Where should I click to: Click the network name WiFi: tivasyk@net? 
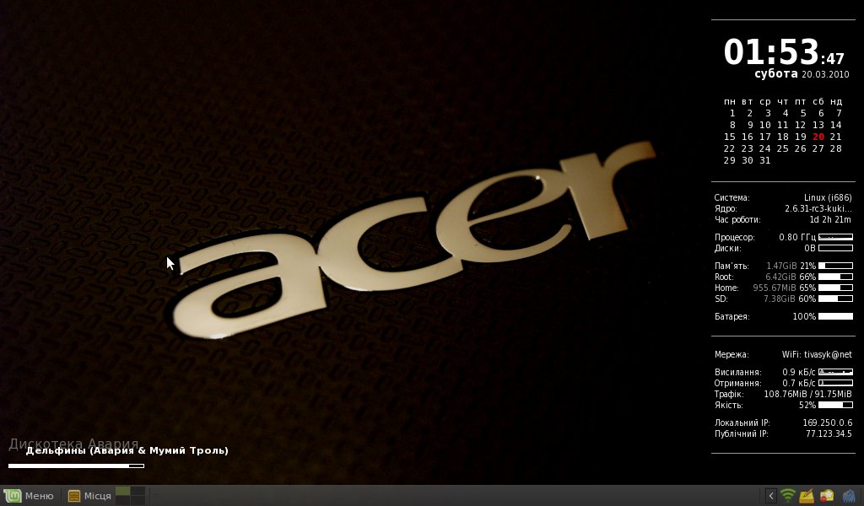(x=817, y=354)
